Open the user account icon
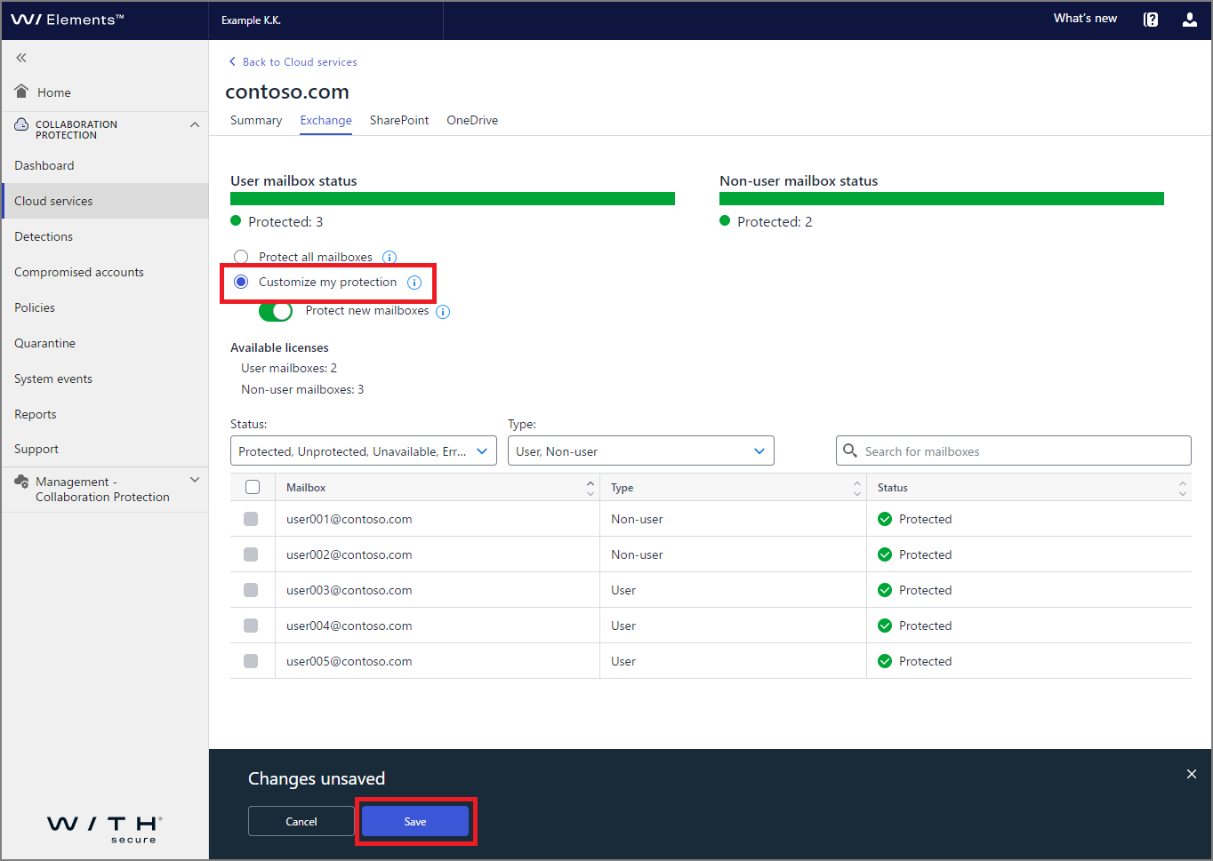 pyautogui.click(x=1190, y=20)
